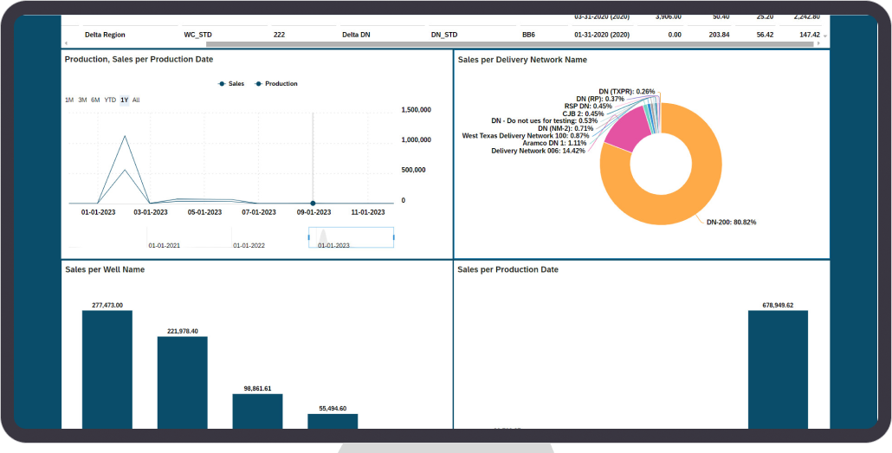
Task: Click the left handle of range slider
Action: (309, 237)
